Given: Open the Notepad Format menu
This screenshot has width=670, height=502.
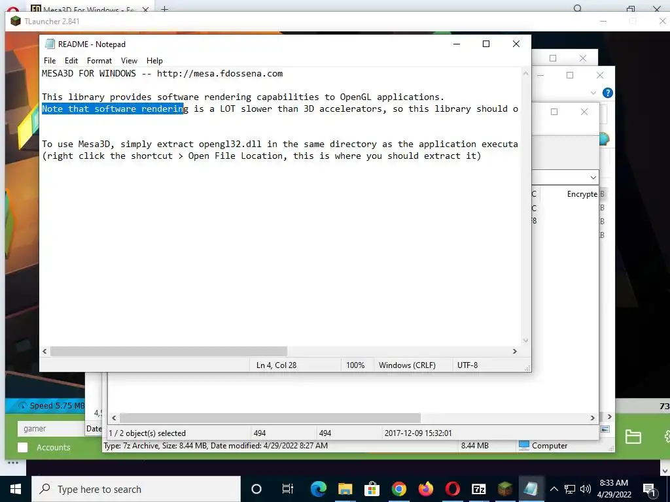Looking at the screenshot, I should coord(99,61).
